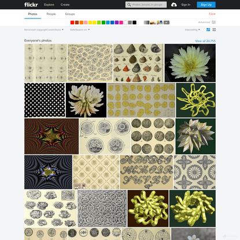Filter by lime green color swatch

(x=99, y=23)
